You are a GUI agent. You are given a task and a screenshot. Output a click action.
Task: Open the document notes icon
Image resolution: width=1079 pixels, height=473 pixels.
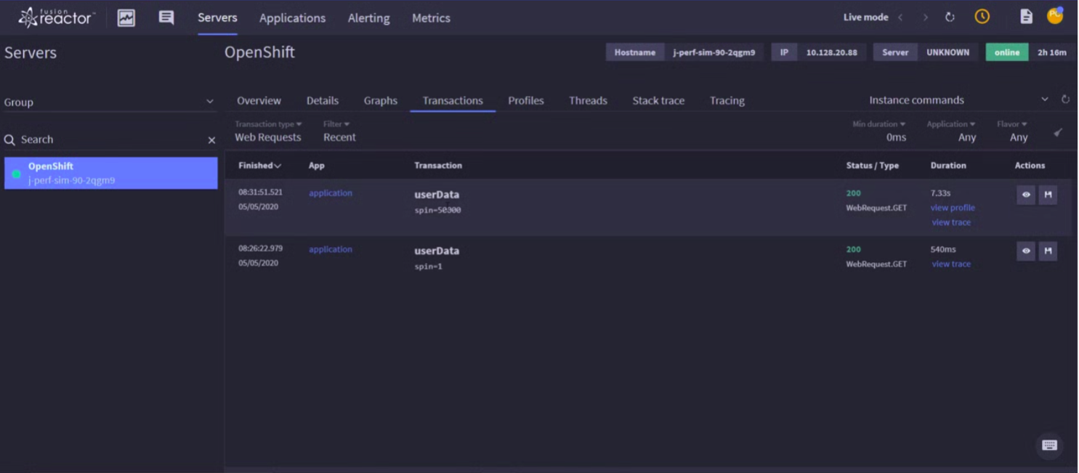[1026, 17]
